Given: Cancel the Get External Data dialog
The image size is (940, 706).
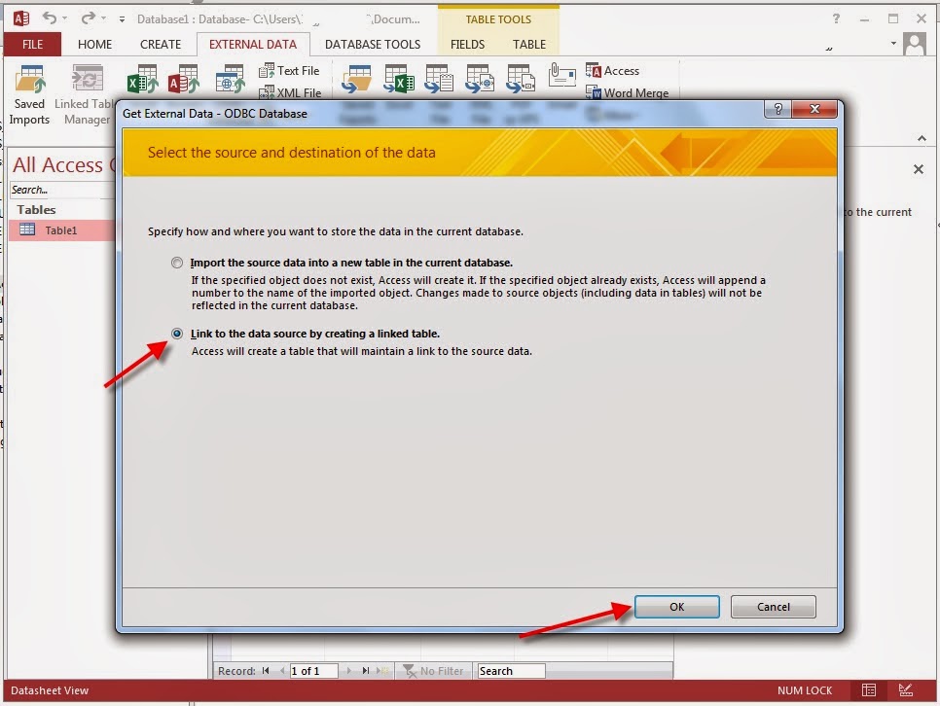Looking at the screenshot, I should click(773, 607).
